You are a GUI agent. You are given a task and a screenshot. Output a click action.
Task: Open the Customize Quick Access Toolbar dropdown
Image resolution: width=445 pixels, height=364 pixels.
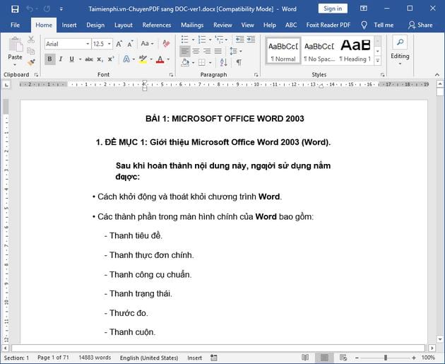[x=61, y=9]
